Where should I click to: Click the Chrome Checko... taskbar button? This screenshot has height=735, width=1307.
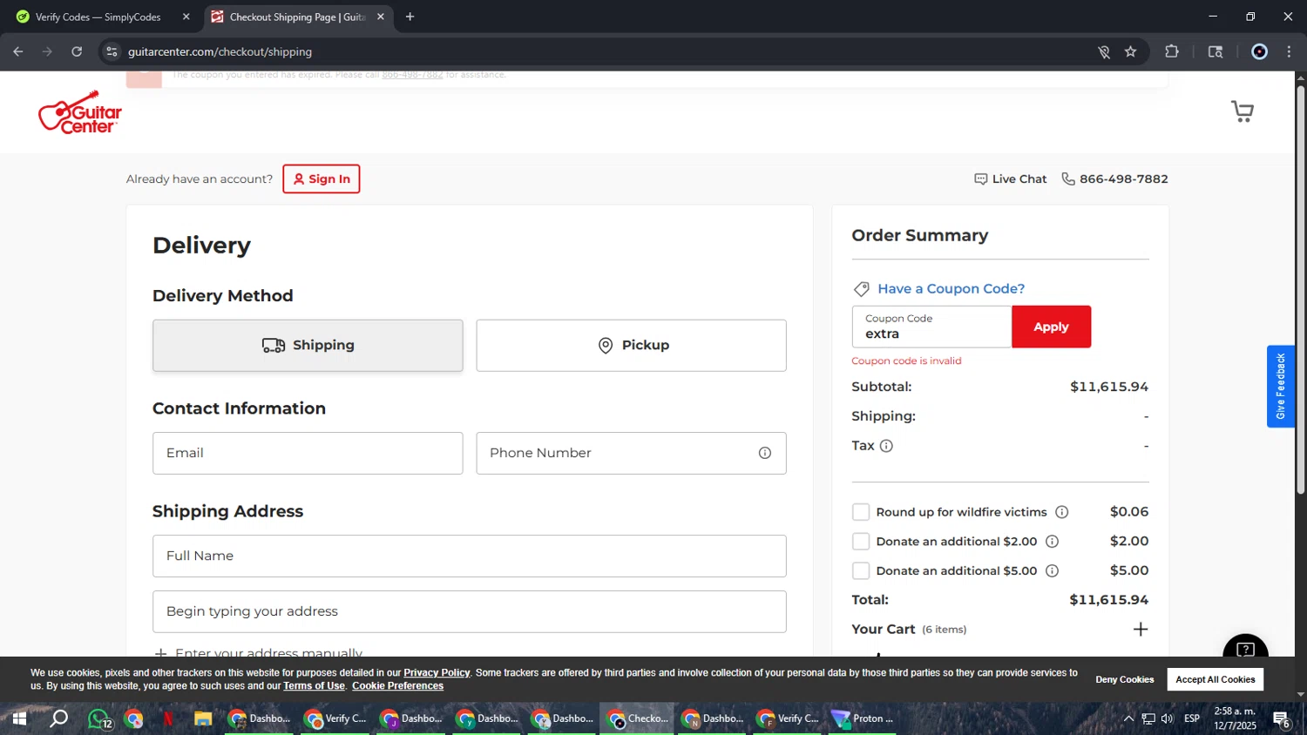637,718
